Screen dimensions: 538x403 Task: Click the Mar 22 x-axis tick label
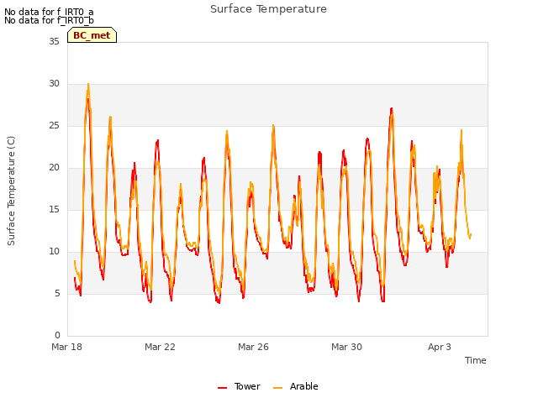[x=160, y=347]
